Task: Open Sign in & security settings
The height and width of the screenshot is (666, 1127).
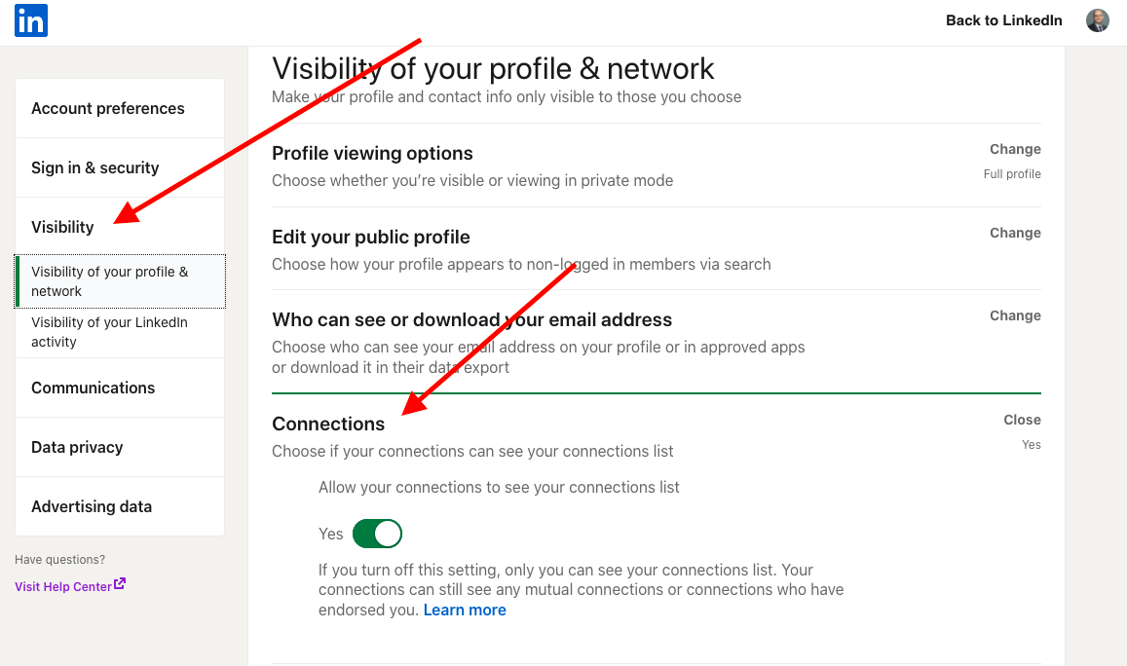Action: (x=94, y=167)
